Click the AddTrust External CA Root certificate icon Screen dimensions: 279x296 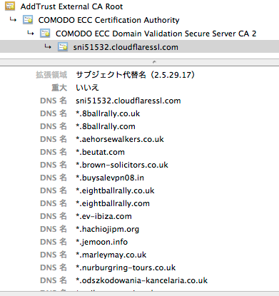[10, 6]
